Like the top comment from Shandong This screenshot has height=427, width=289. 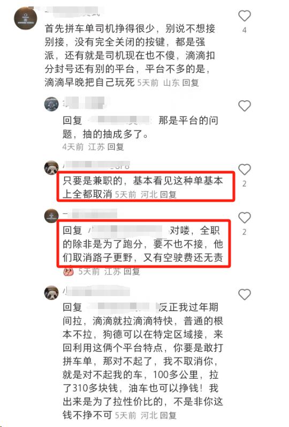pyautogui.click(x=244, y=16)
